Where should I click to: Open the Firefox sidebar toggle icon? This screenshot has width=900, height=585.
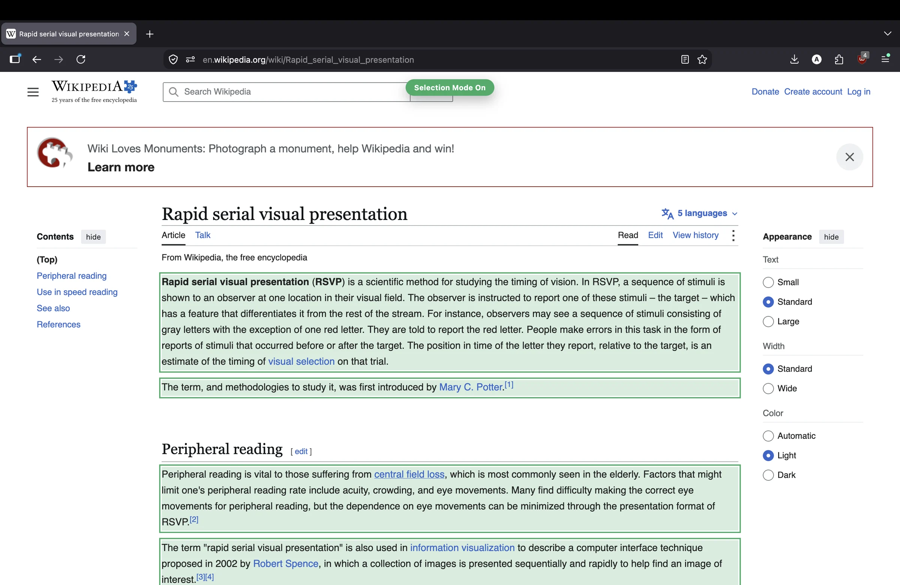[x=15, y=59]
